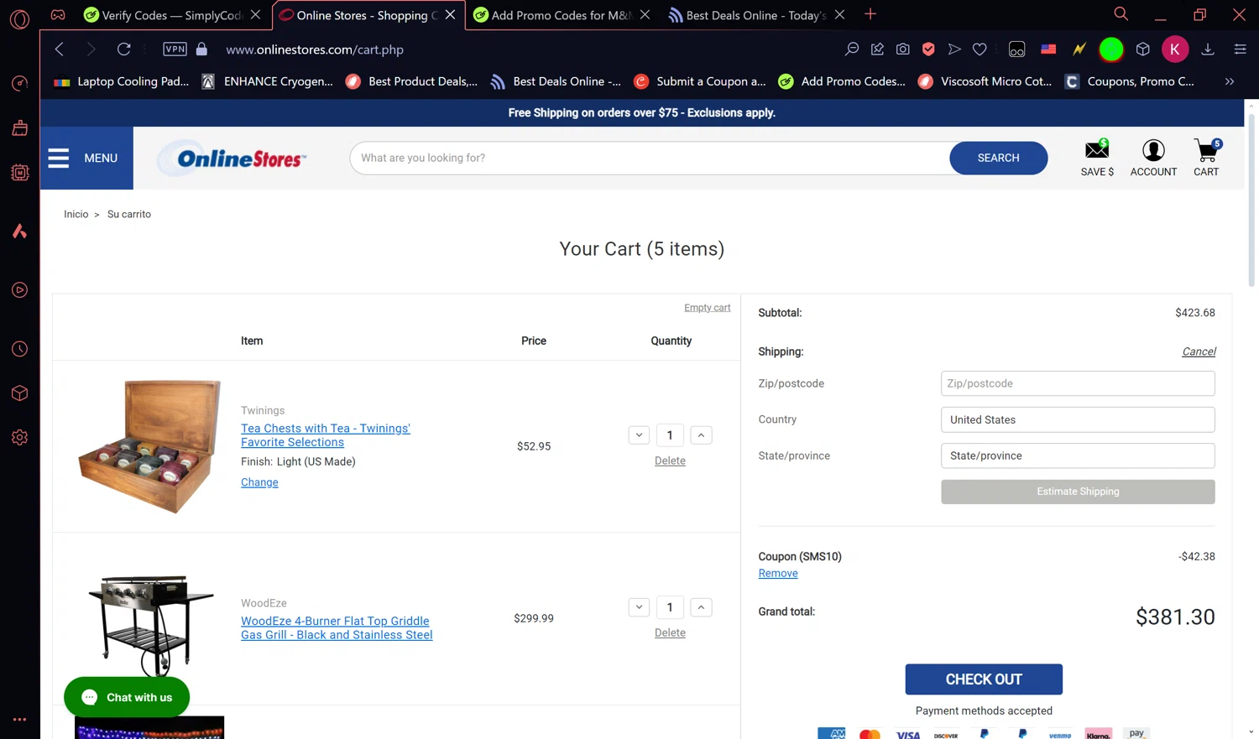The image size is (1259, 739).
Task: Click the Inicio breadcrumb
Action: pyautogui.click(x=76, y=214)
